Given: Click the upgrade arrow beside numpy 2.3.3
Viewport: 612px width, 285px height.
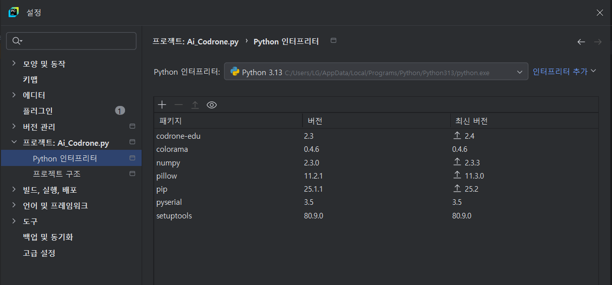Looking at the screenshot, I should coord(457,162).
